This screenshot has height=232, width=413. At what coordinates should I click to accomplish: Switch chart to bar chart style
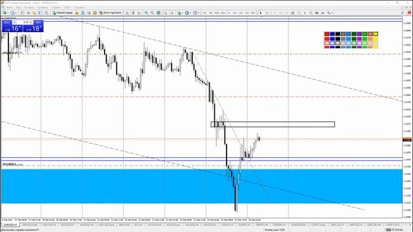pyautogui.click(x=127, y=13)
